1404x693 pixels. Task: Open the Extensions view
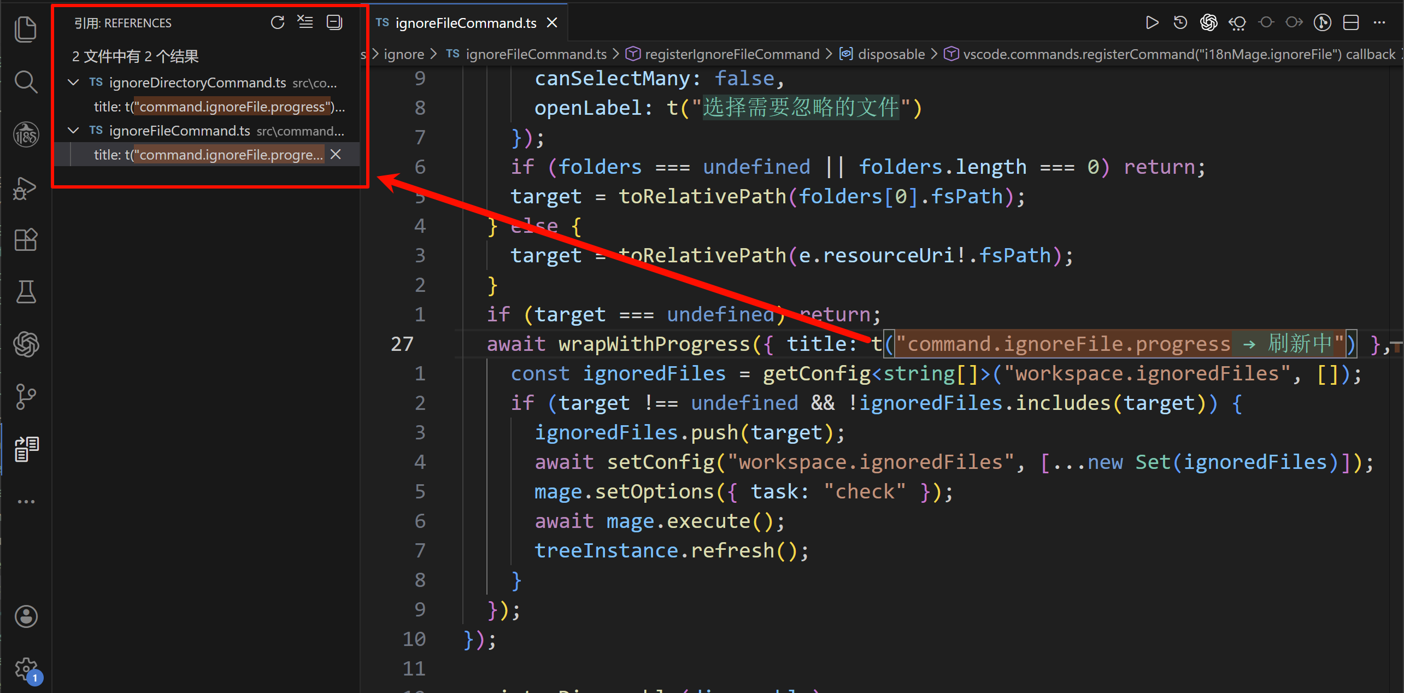[25, 239]
